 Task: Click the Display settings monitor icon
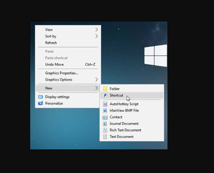pos(41,97)
